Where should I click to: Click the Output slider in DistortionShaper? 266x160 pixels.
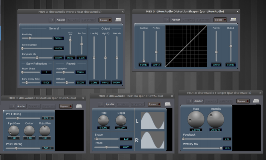tap(231, 46)
